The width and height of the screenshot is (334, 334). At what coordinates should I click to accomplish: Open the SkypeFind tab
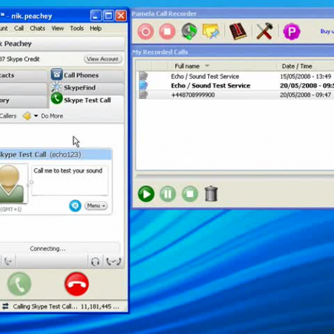pyautogui.click(x=87, y=88)
